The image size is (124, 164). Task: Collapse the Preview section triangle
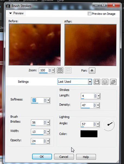pos(10,13)
